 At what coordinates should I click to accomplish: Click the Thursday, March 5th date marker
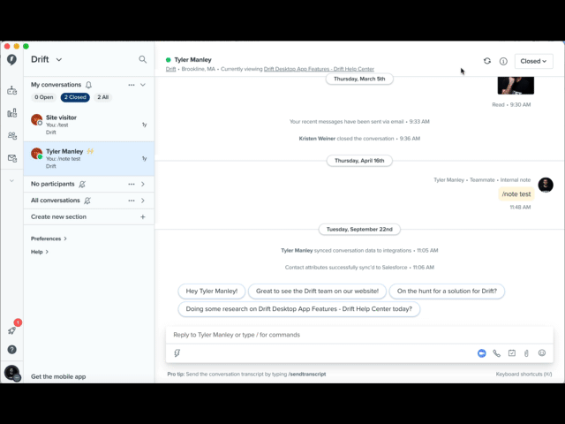[x=359, y=79]
